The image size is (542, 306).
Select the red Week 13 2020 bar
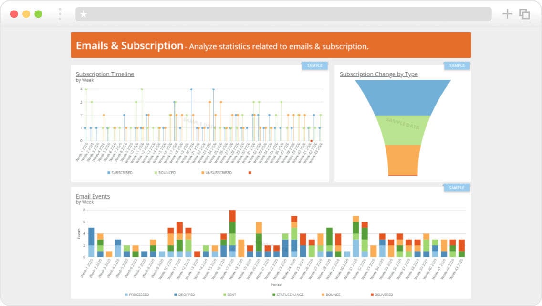click(x=197, y=254)
